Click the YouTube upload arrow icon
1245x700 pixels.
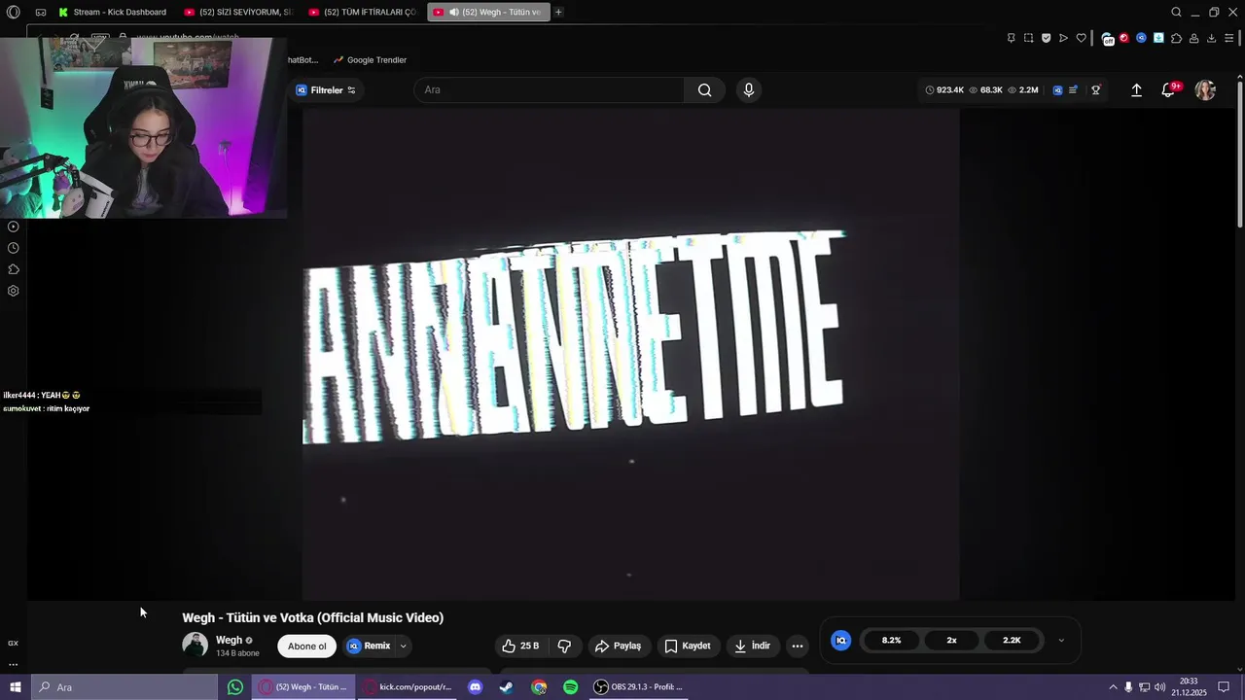coord(1136,89)
